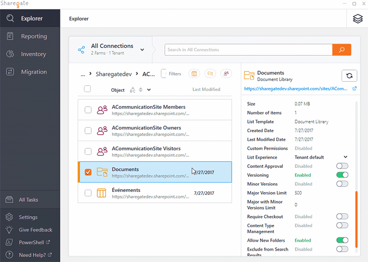This screenshot has width=368, height=262.
Task: Enable the Content Approval toggle
Action: (342, 166)
